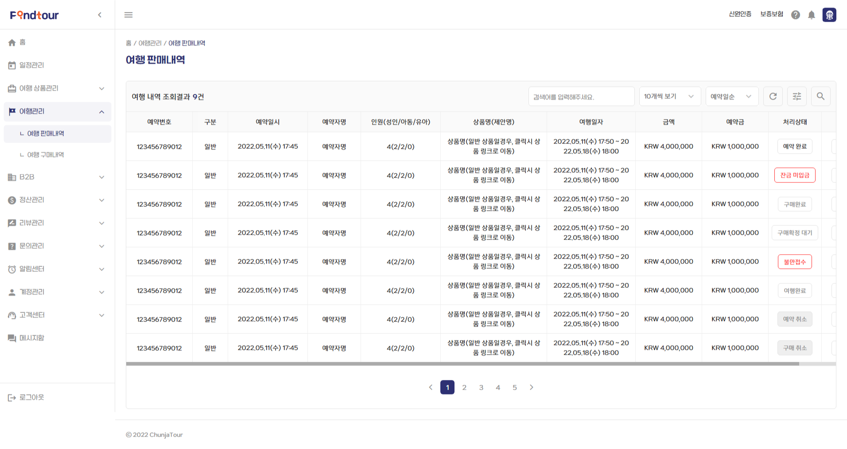Go to page 5
Screen dimensions: 847x449
tap(515, 387)
